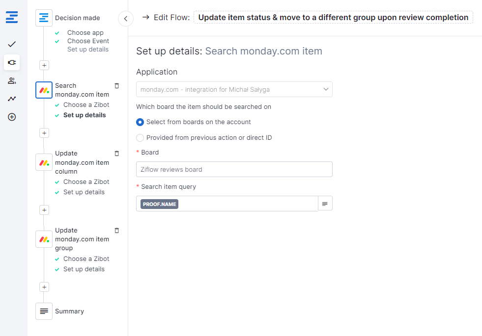The image size is (482, 336).
Task: Click the Board input field
Action: (x=234, y=169)
